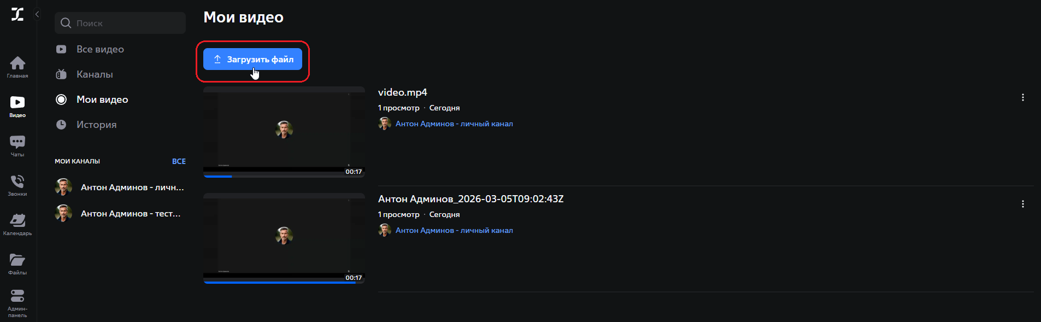Open the Чаты section
The height and width of the screenshot is (322, 1041).
[17, 144]
